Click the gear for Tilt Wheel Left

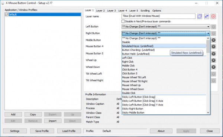pyautogui.click(x=213, y=74)
